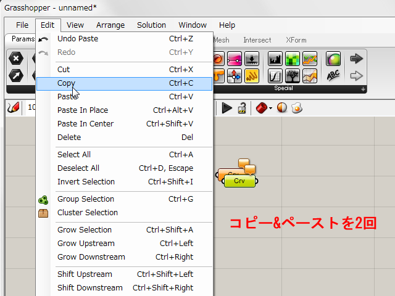Click the green-orange line Quick Graph icon
Image resolution: width=395 pixels, height=296 pixels.
click(310, 59)
